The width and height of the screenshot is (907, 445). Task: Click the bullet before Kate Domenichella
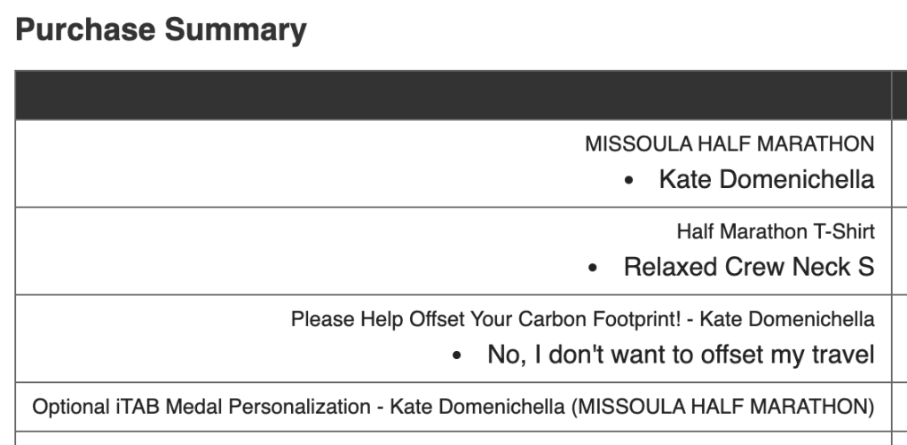(628, 181)
